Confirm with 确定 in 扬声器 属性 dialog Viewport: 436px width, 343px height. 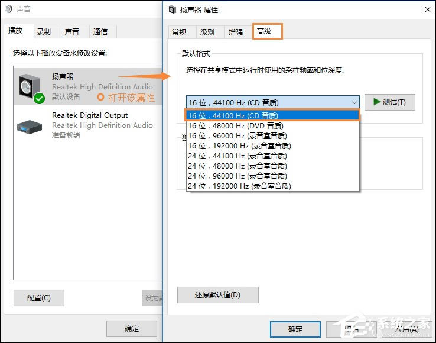click(x=295, y=329)
